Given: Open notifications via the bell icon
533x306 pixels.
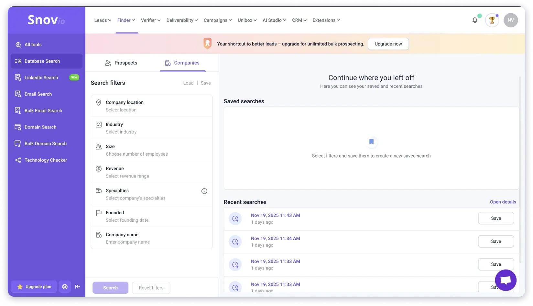Looking at the screenshot, I should (474, 20).
